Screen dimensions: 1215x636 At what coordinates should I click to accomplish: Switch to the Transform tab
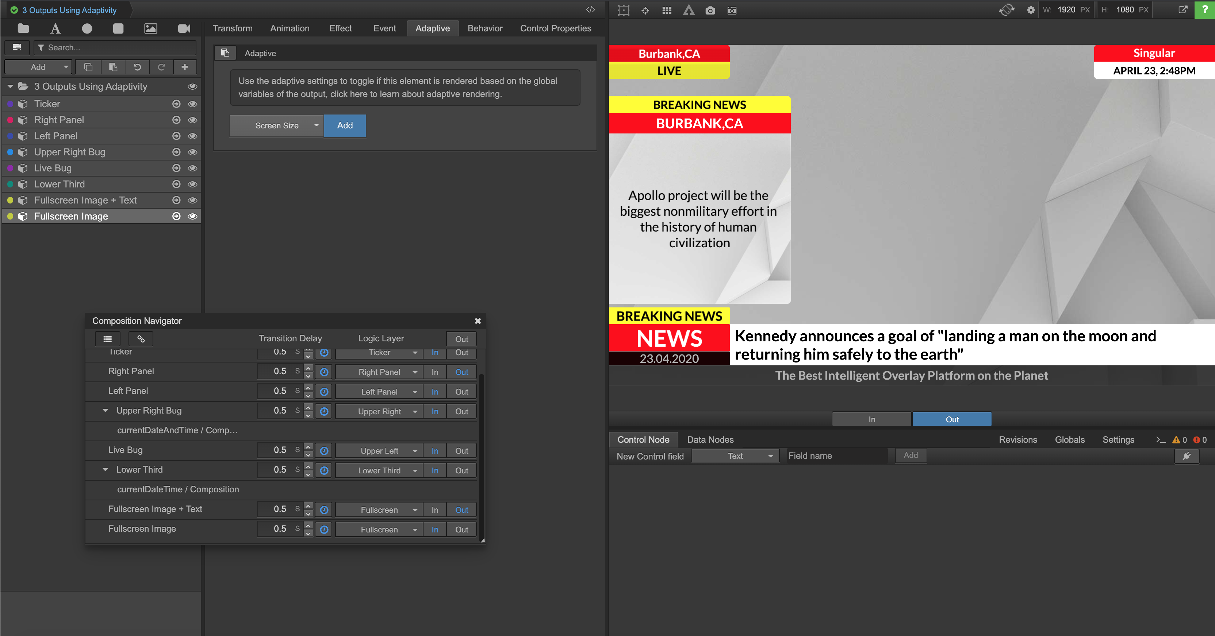point(233,28)
